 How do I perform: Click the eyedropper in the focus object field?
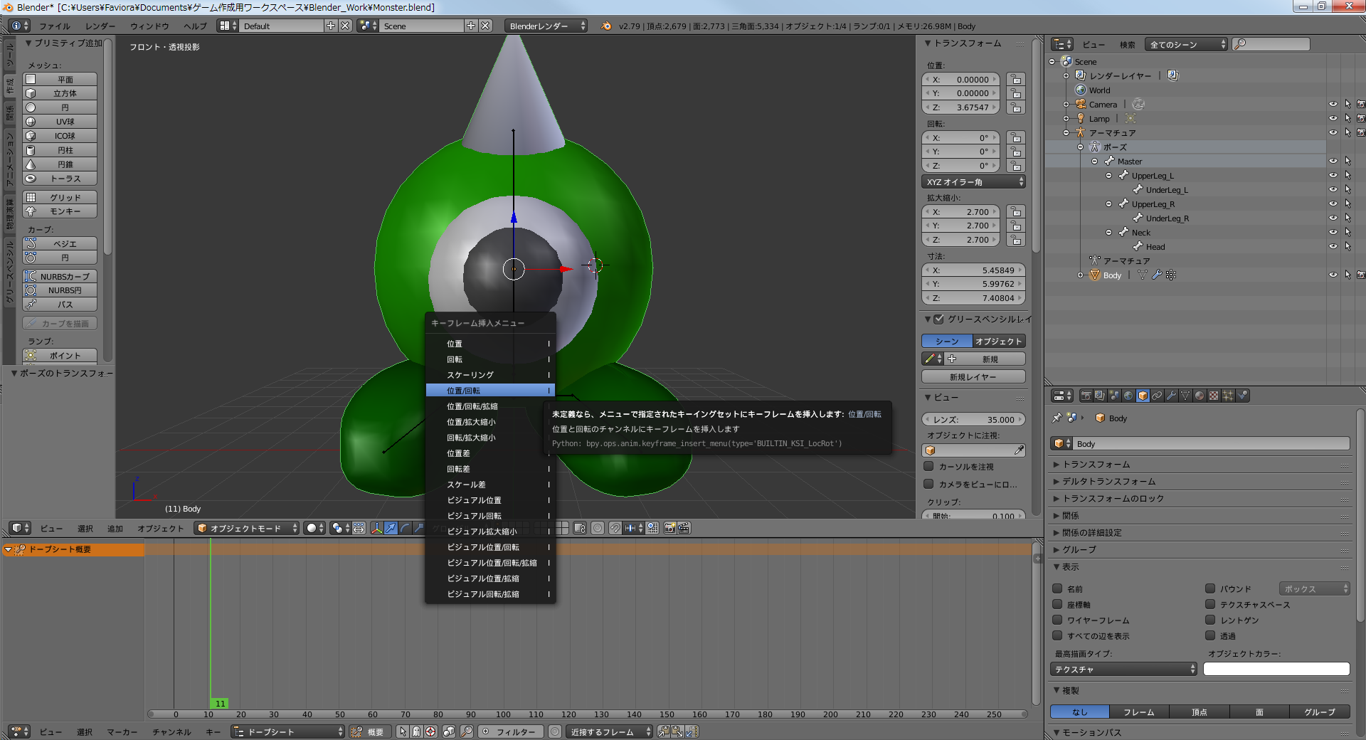1019,450
